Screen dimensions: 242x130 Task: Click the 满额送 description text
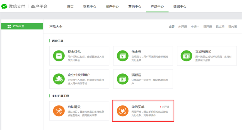150,82
